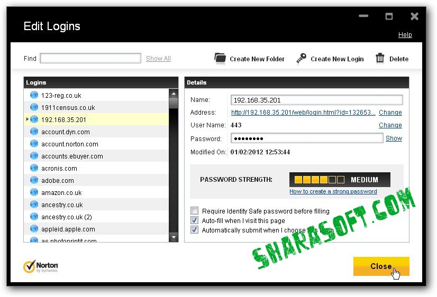Screen dimensions: 437x297
Task: Click the yellow Close button
Action: (x=381, y=266)
